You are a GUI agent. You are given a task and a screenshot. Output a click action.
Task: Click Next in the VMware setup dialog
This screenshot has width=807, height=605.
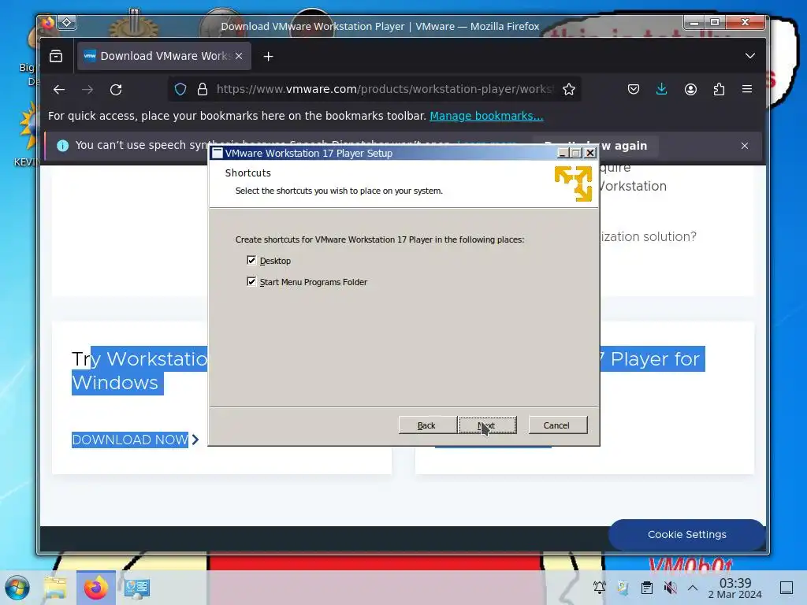pos(487,425)
